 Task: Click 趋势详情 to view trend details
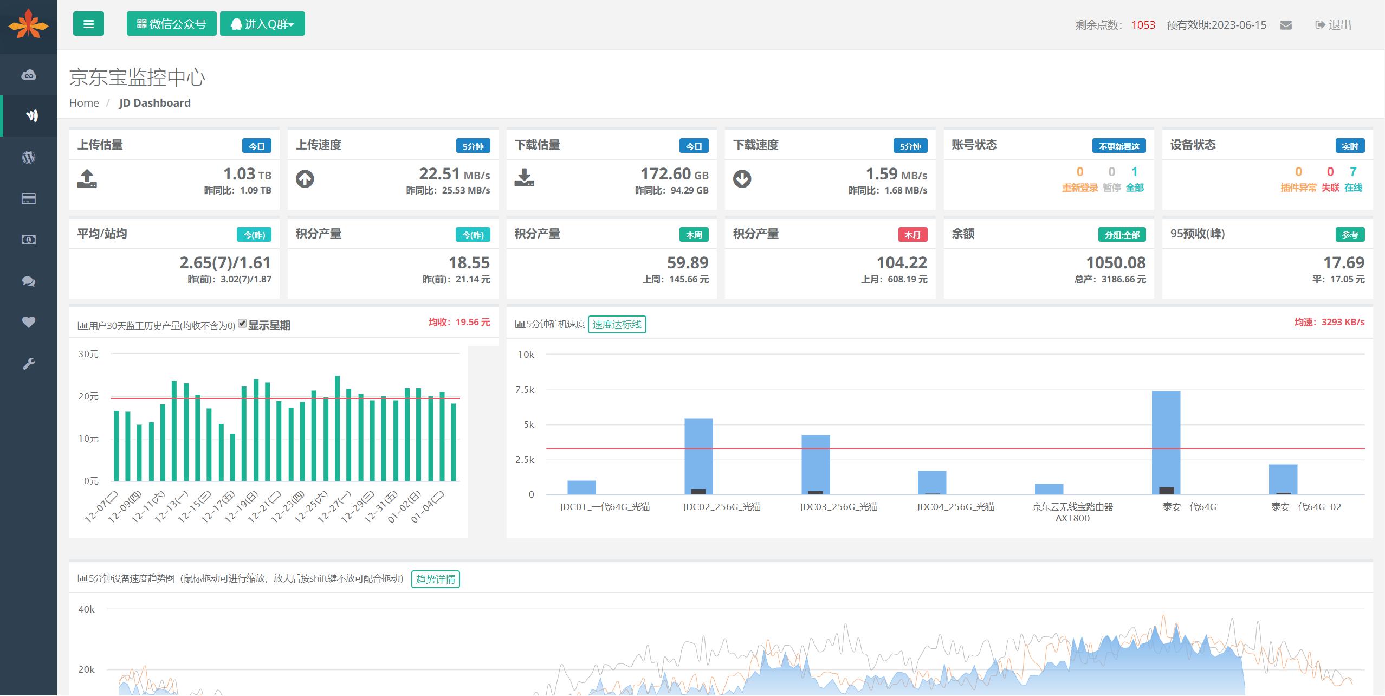[435, 579]
